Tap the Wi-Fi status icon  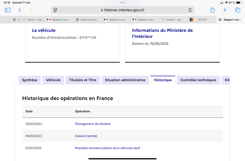click(226, 2)
